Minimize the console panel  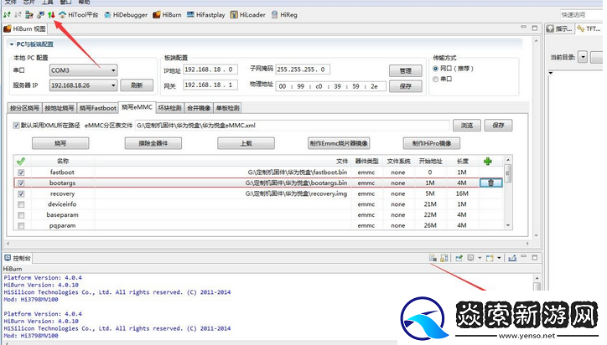click(x=523, y=256)
